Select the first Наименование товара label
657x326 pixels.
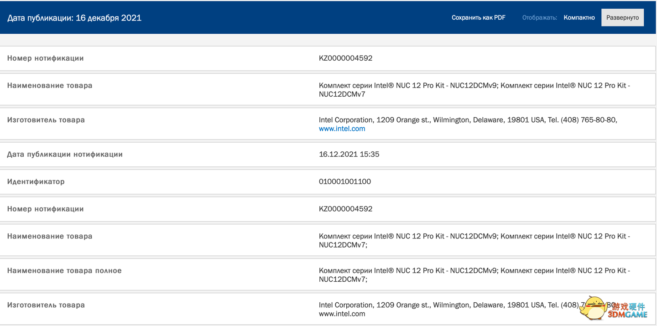[50, 85]
